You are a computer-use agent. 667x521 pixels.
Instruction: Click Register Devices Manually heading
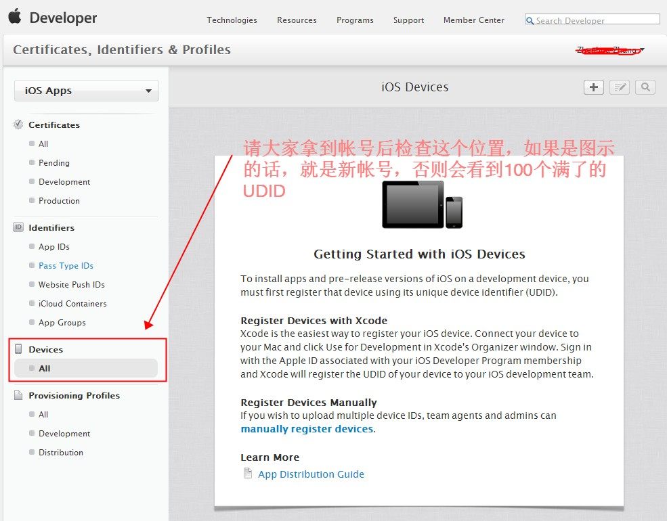(x=309, y=402)
